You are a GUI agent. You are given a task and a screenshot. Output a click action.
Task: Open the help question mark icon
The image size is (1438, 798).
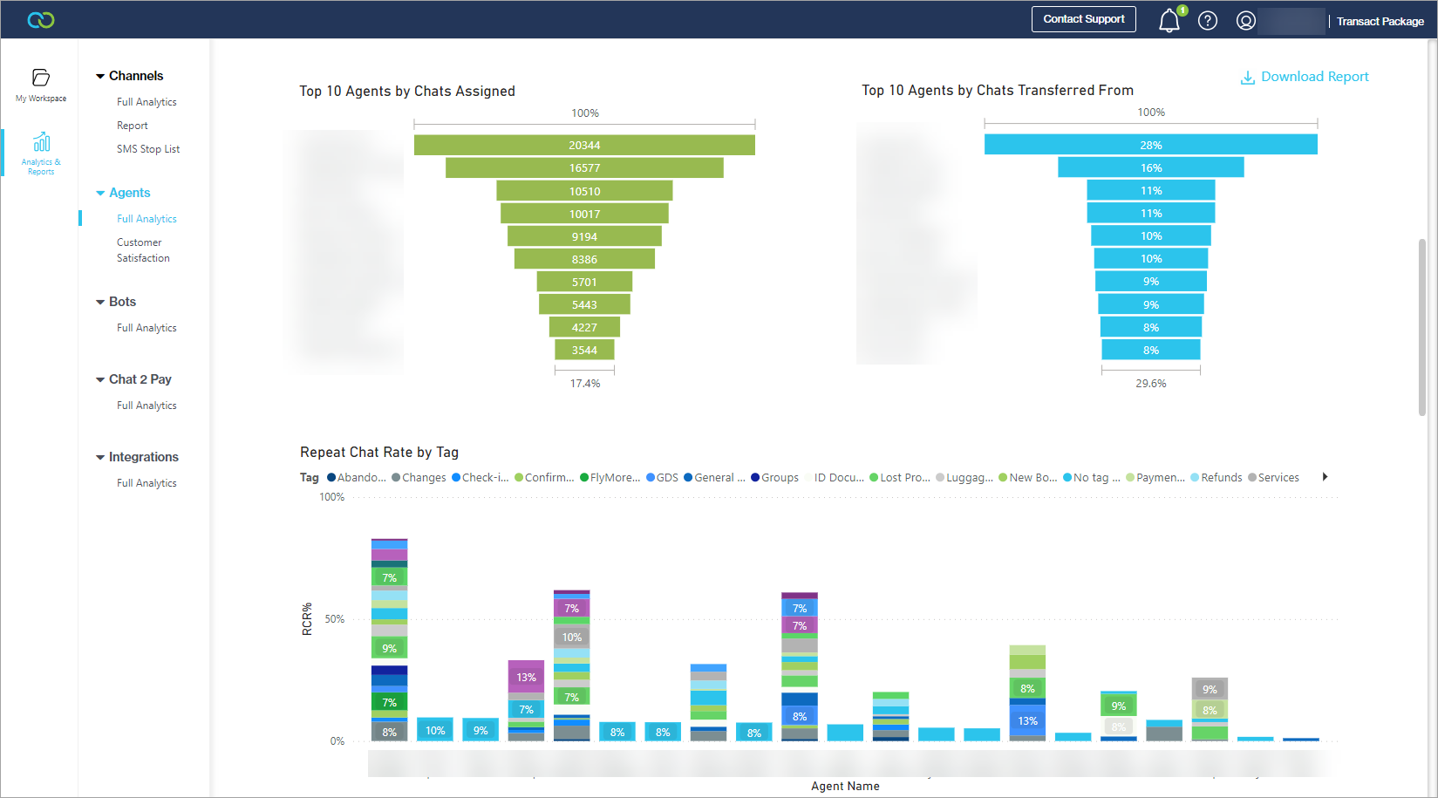point(1207,21)
